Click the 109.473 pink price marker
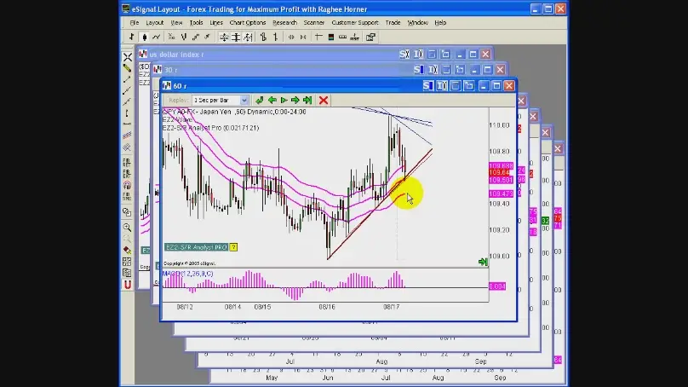The width and height of the screenshot is (688, 387). [x=501, y=193]
